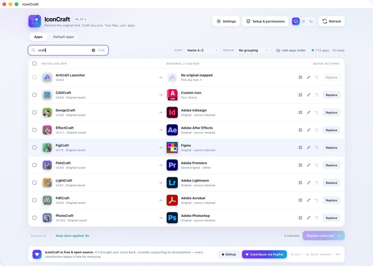Viewport: 373px width, 266px height.
Task: Click the Adobe Photoshop original icon
Action: [x=172, y=218]
